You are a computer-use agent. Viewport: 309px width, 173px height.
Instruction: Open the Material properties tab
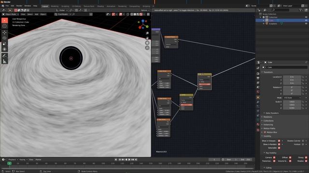[258, 124]
